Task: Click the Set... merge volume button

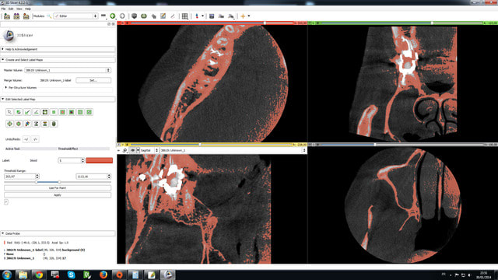Action: [93, 80]
